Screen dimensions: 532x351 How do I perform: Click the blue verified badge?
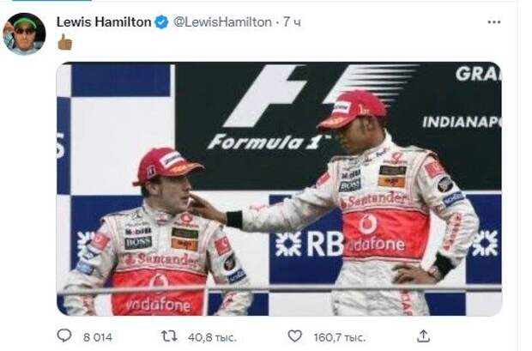(161, 22)
